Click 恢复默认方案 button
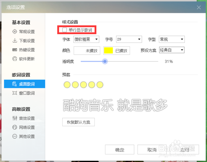The image size is (207, 162). click(78, 122)
